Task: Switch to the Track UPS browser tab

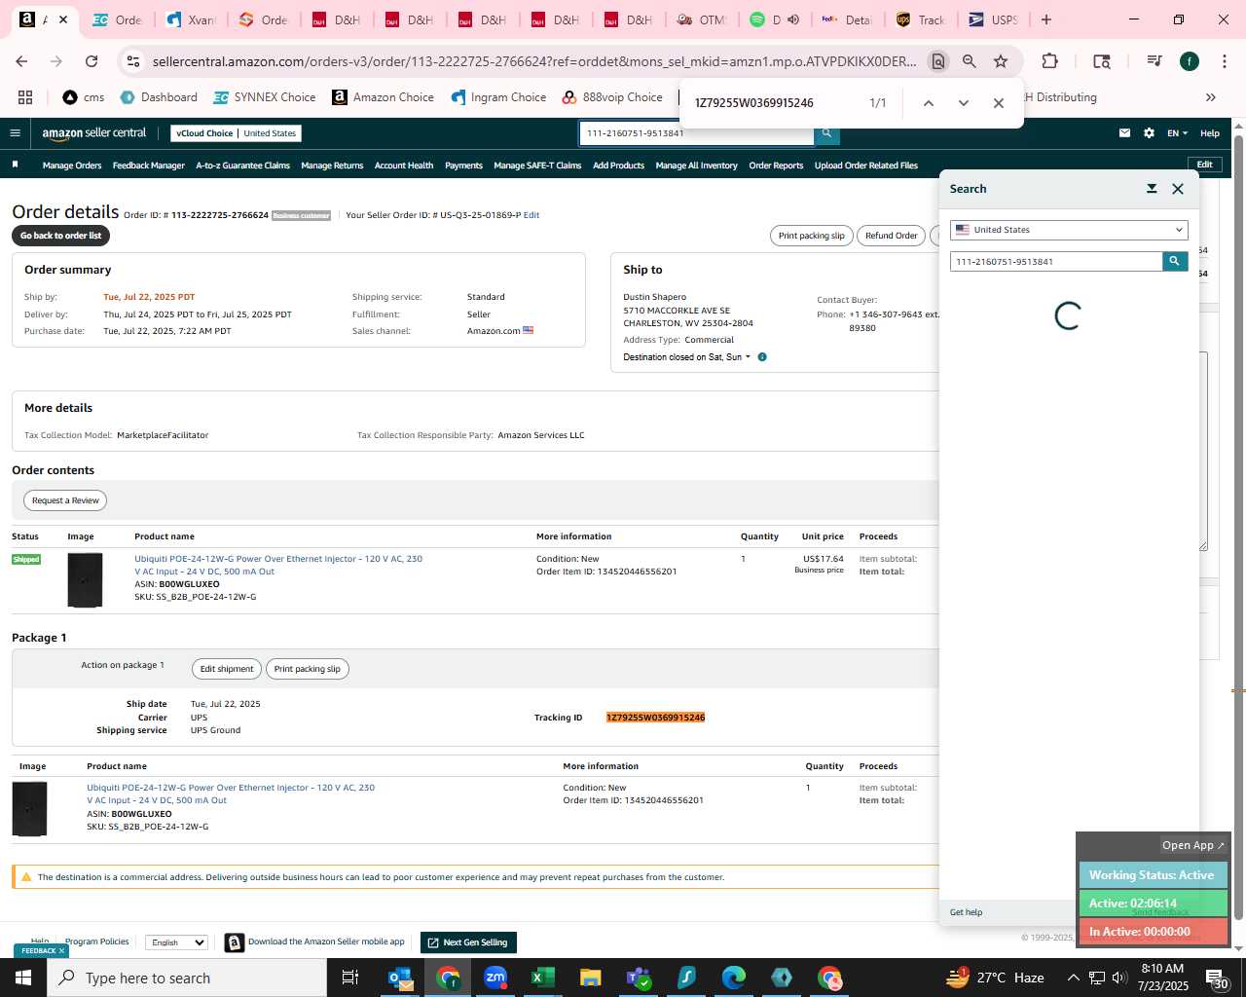Action: coord(920,19)
